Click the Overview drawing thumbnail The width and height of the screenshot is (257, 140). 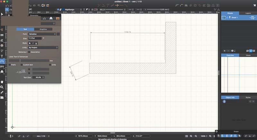[x=239, y=75]
